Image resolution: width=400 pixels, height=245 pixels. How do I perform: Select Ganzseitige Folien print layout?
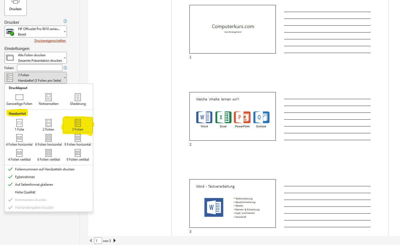[x=19, y=99]
